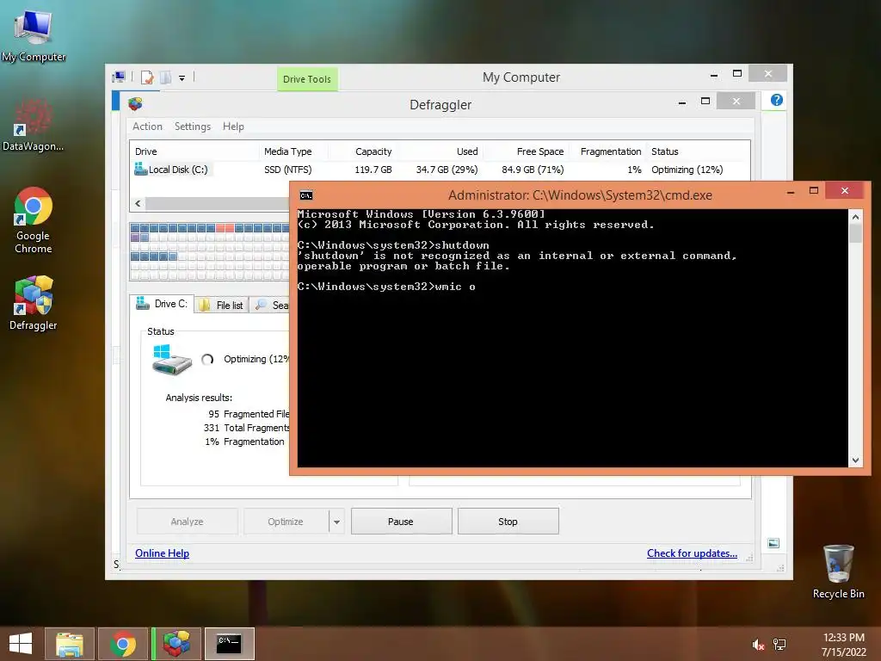The image size is (881, 661).
Task: Sort by the Media Type column header
Action: click(293, 151)
